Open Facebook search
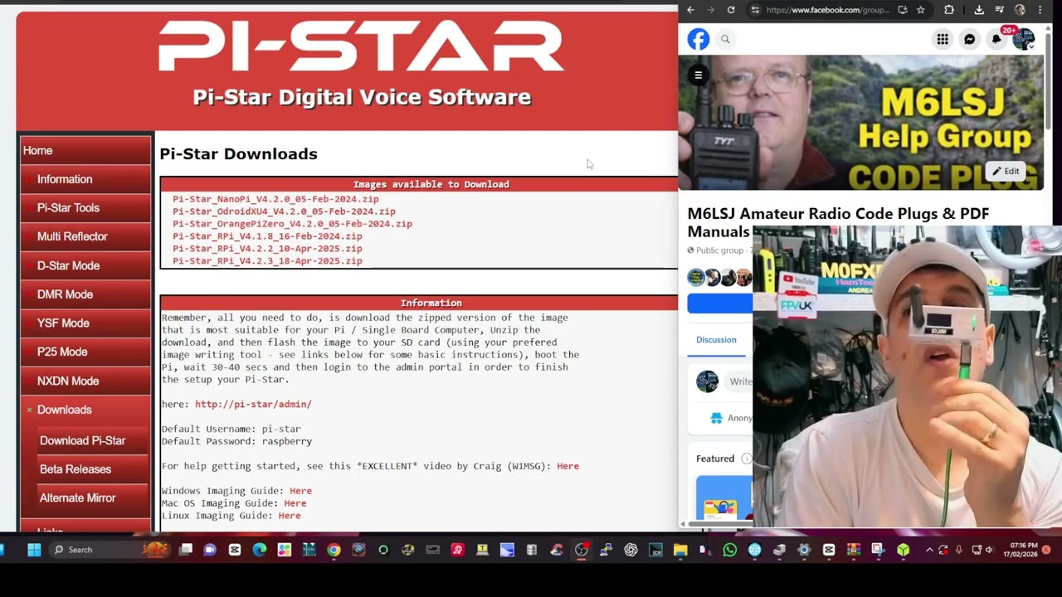Screen dimensions: 1062x597 click(725, 39)
